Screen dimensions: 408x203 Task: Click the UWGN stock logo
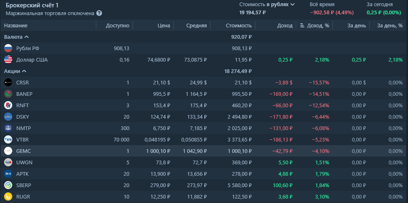(8, 163)
